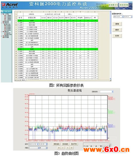Select the 4-scale radio option
The image size is (133, 156).
tap(94, 146)
